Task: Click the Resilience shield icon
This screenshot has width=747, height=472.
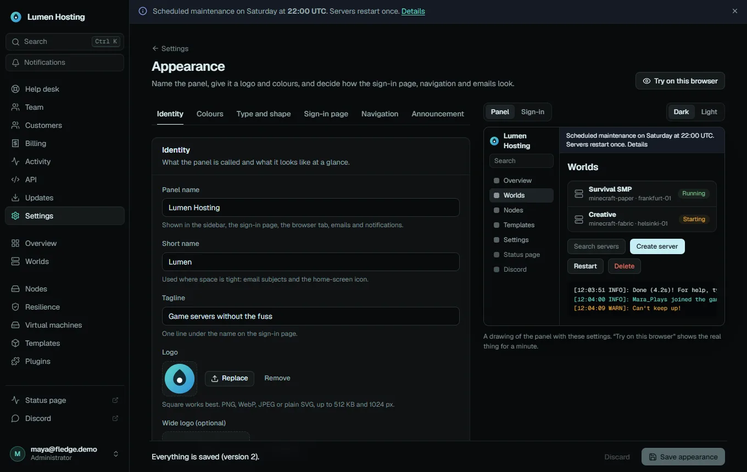Action: (x=15, y=307)
